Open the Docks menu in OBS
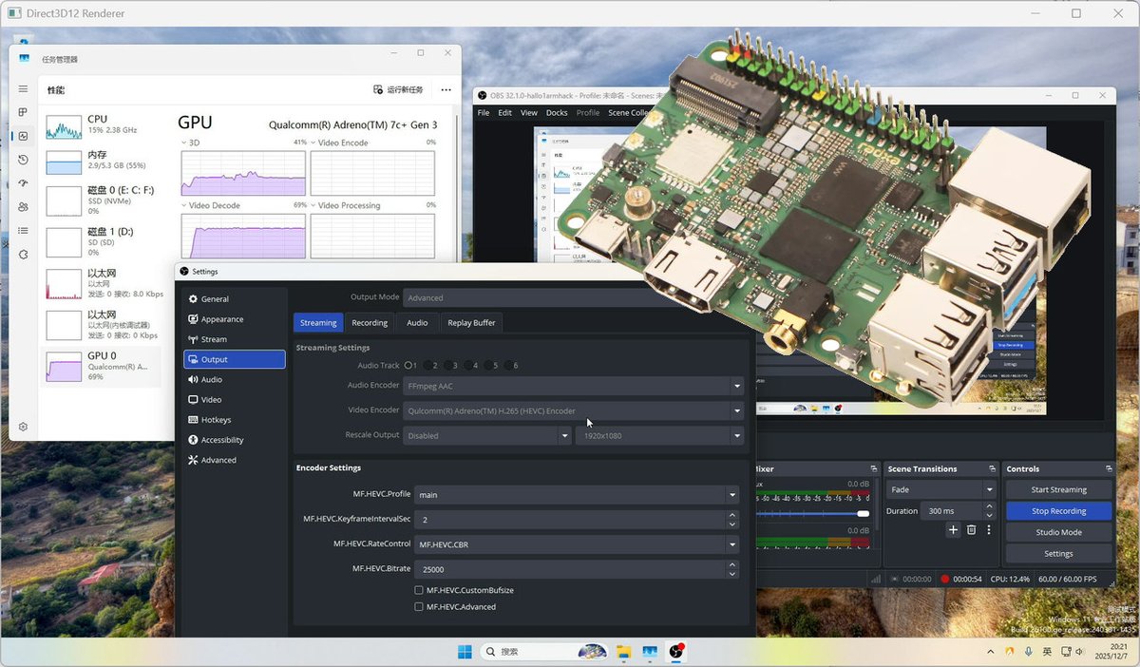The height and width of the screenshot is (667, 1140). click(x=556, y=112)
